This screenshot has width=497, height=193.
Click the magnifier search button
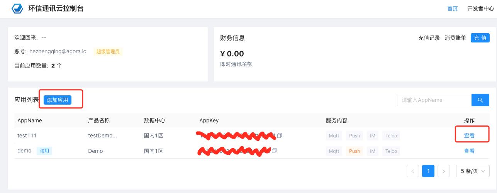480,100
